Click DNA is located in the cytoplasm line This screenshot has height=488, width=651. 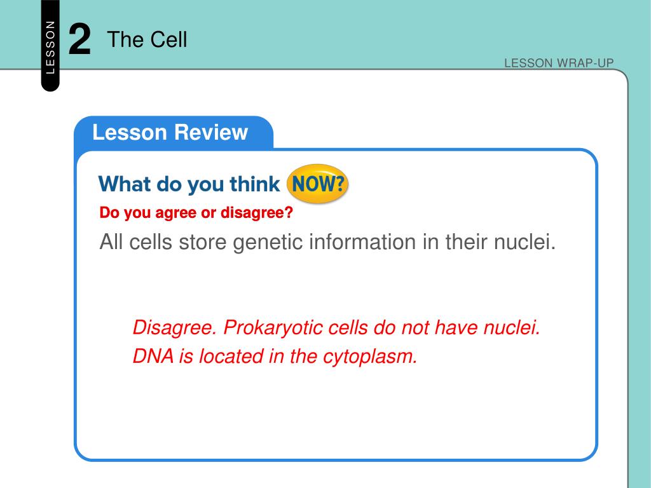click(275, 356)
